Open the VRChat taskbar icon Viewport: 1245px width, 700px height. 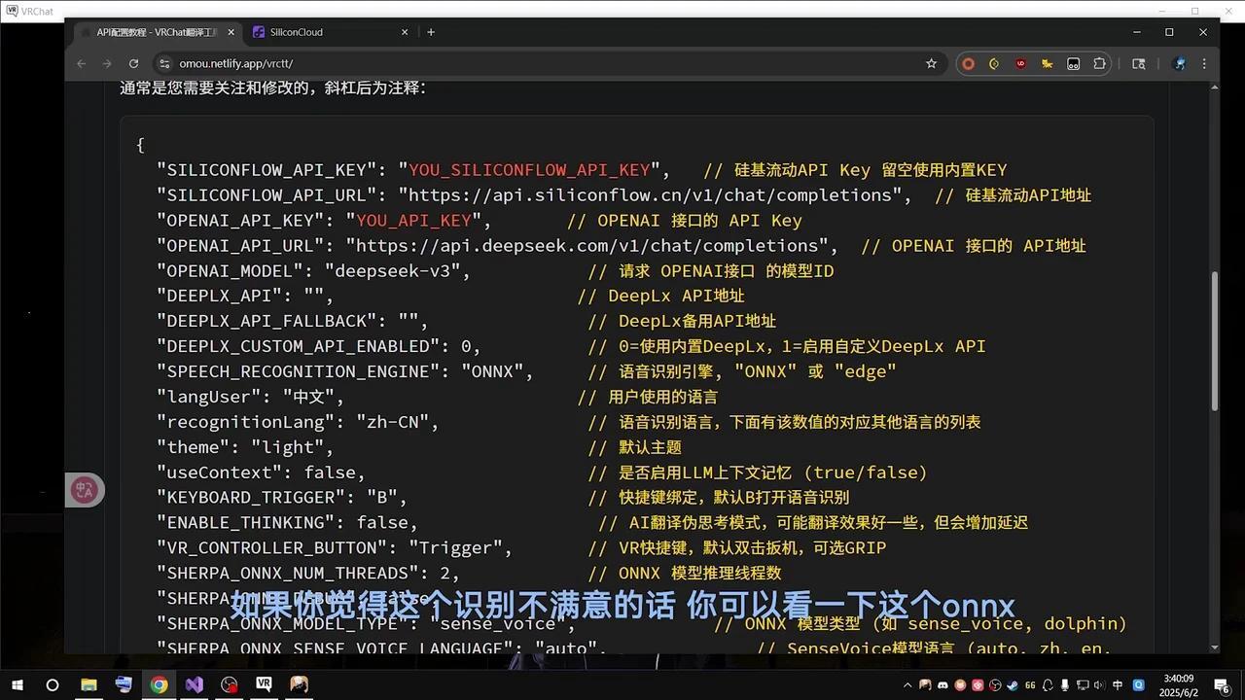click(x=264, y=684)
